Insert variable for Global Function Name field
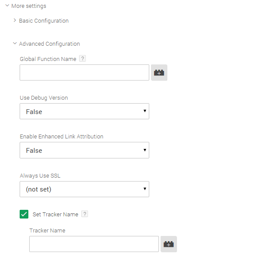This screenshot has width=254, height=259. (159, 73)
